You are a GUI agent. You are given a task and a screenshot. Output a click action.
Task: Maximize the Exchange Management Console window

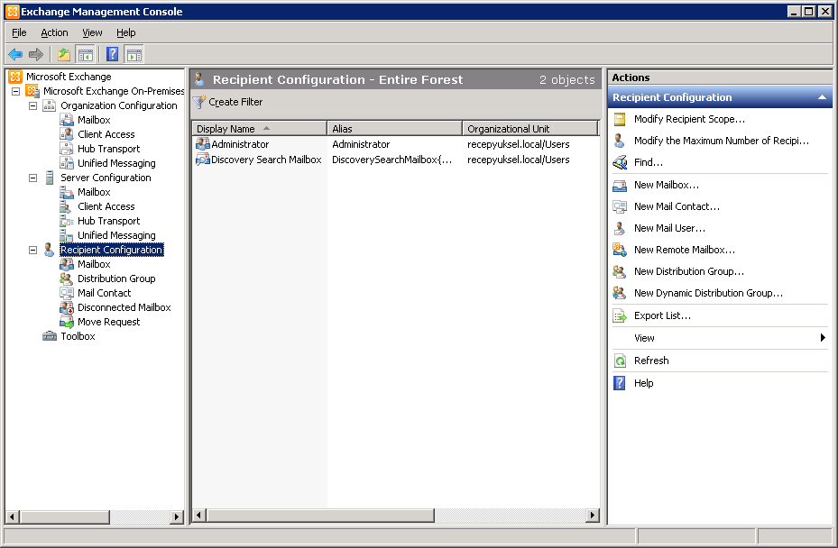tap(809, 11)
